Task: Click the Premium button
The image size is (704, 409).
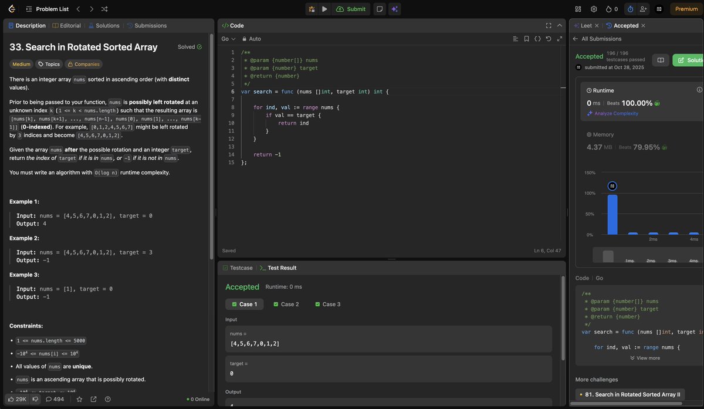Action: (x=686, y=9)
